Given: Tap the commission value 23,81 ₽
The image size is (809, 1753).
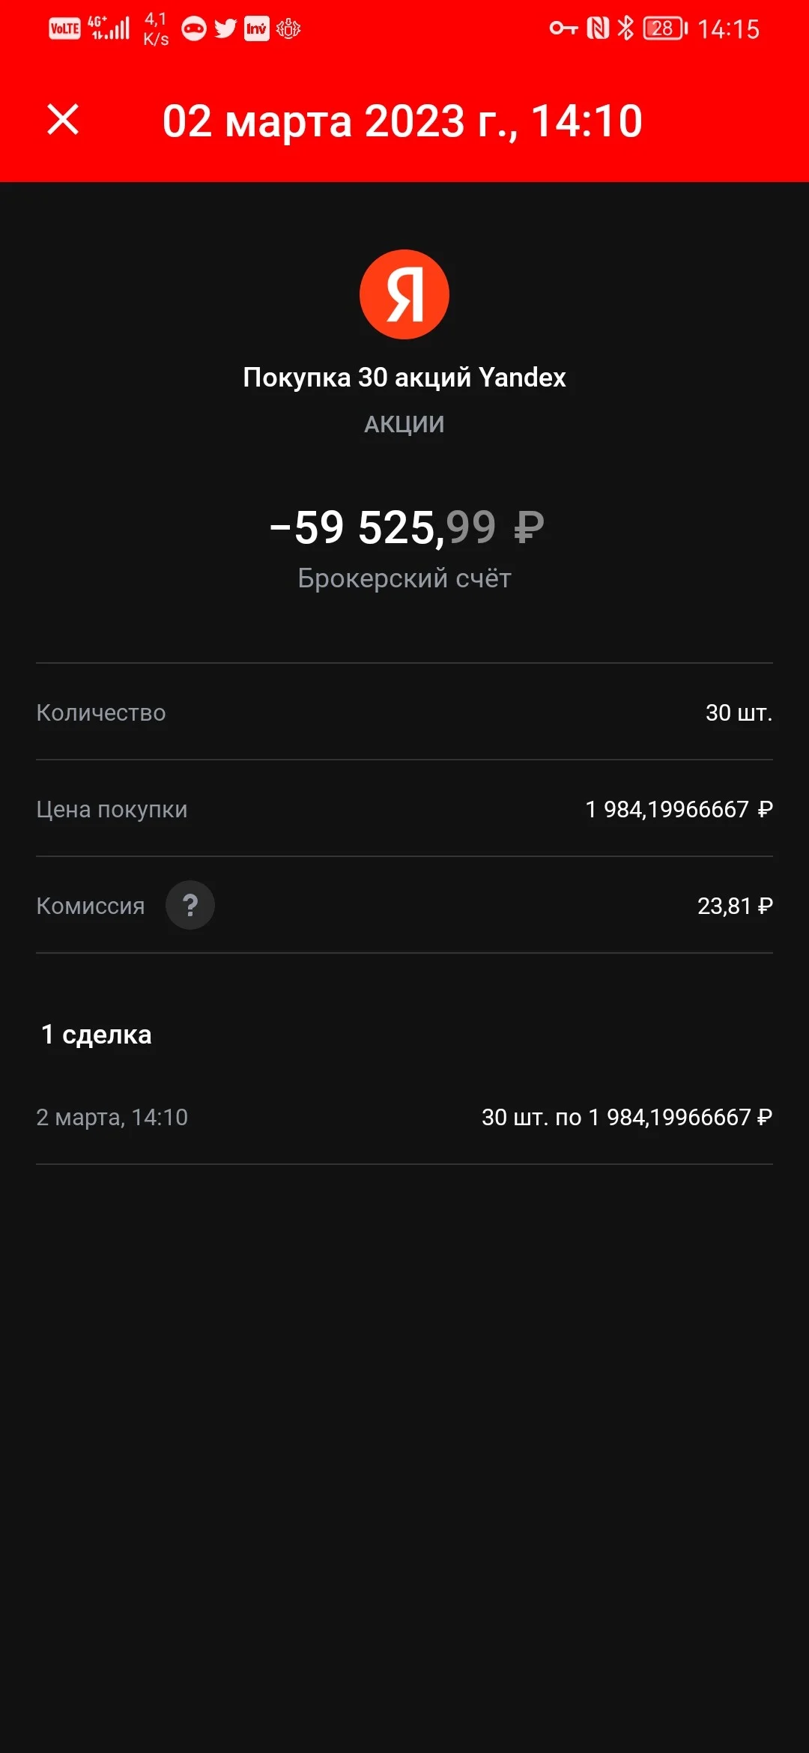Looking at the screenshot, I should tap(735, 906).
